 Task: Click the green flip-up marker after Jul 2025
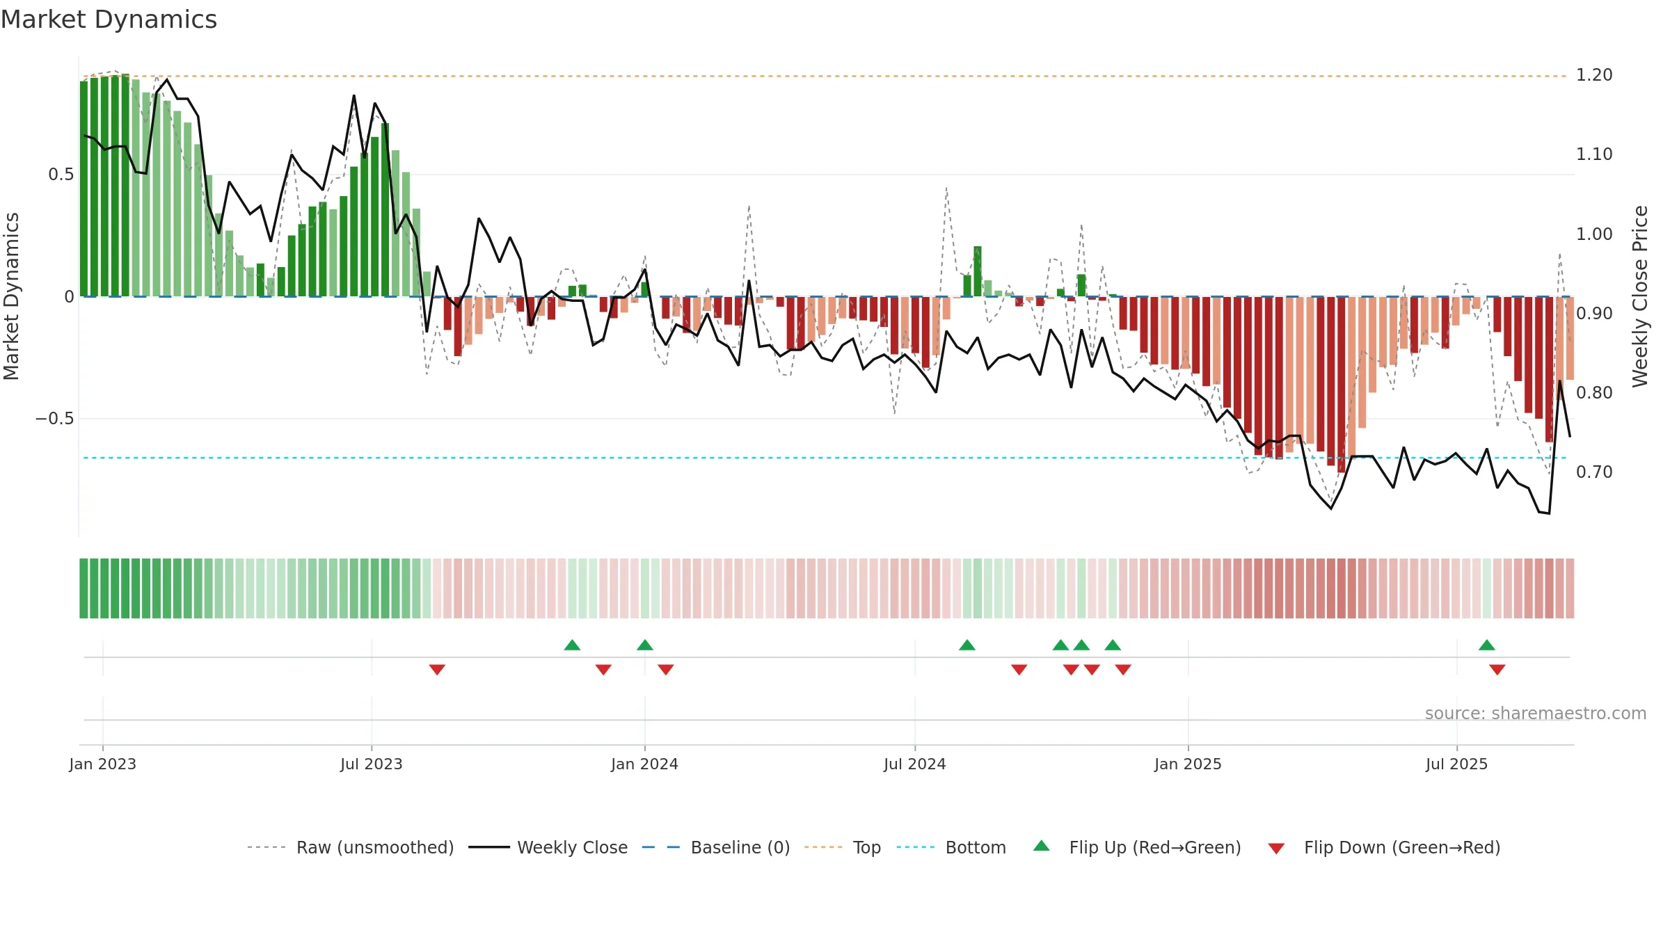tap(1487, 645)
